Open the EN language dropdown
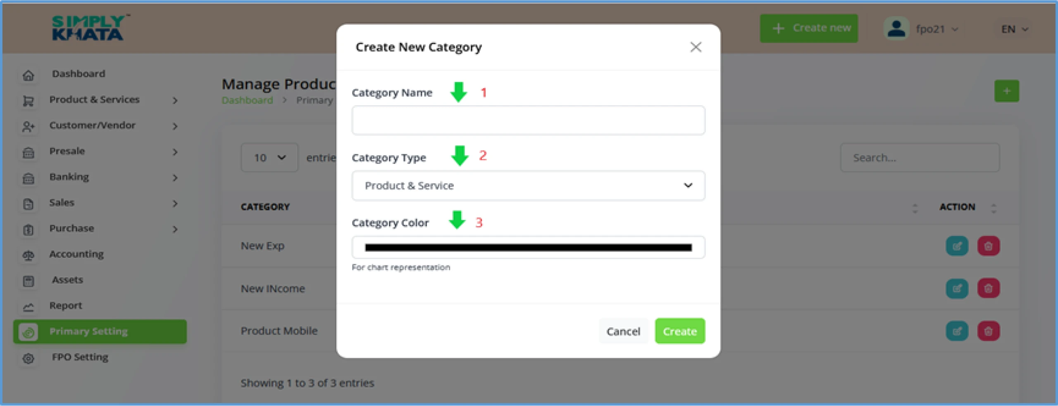This screenshot has height=406, width=1058. [1014, 29]
